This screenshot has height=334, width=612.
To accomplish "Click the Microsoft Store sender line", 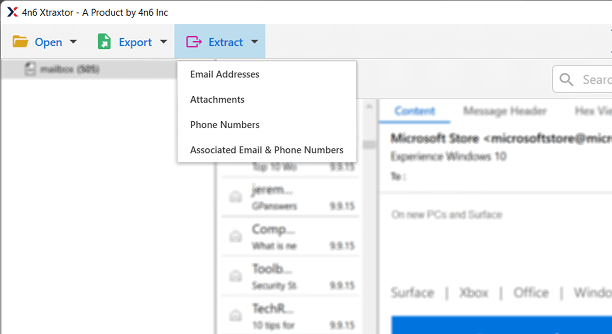I will 501,138.
